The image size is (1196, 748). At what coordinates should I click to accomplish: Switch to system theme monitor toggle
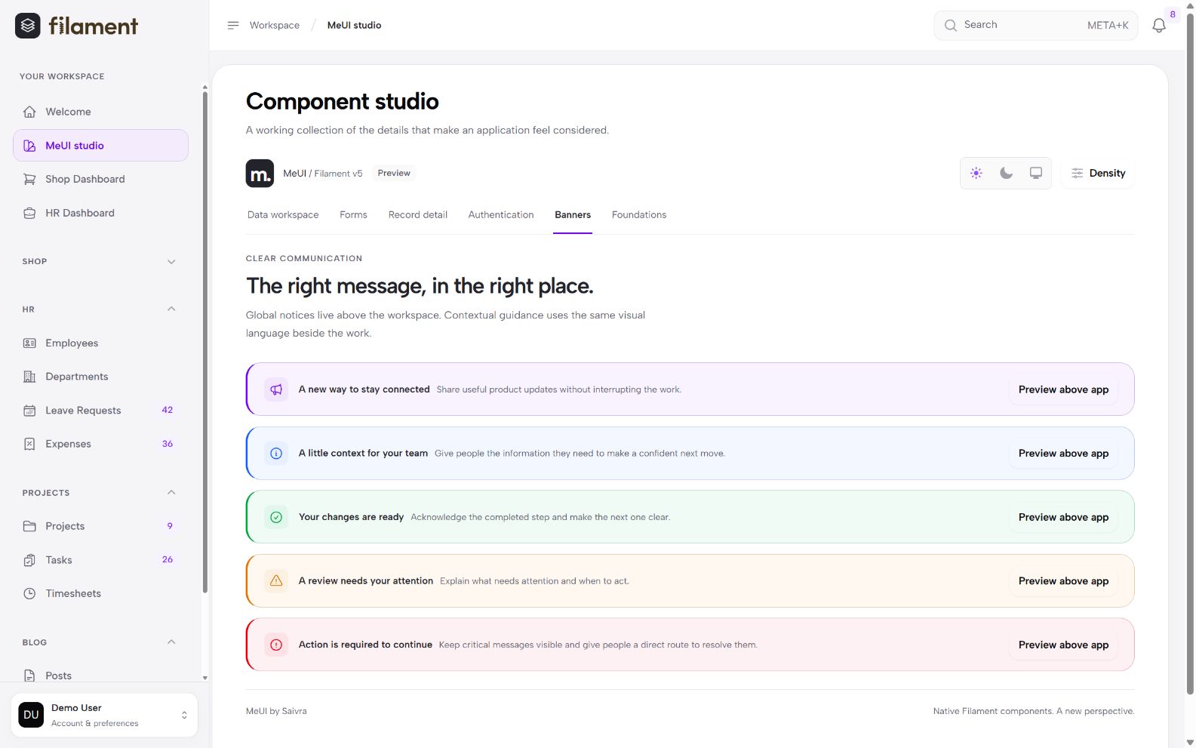coord(1036,173)
